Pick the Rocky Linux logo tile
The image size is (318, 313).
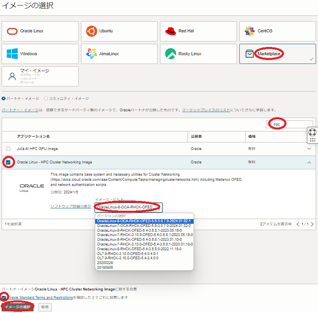[x=171, y=54]
